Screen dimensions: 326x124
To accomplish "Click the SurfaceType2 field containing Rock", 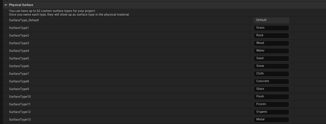I will click(271, 35).
